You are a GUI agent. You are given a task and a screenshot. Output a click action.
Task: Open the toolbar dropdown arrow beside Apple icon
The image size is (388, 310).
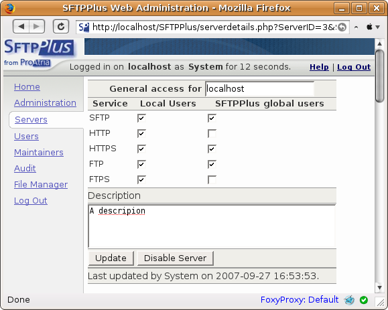(377, 27)
